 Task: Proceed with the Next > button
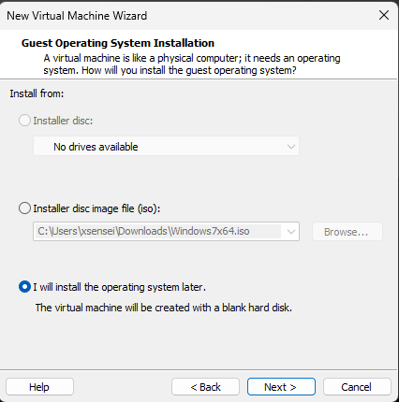point(281,387)
